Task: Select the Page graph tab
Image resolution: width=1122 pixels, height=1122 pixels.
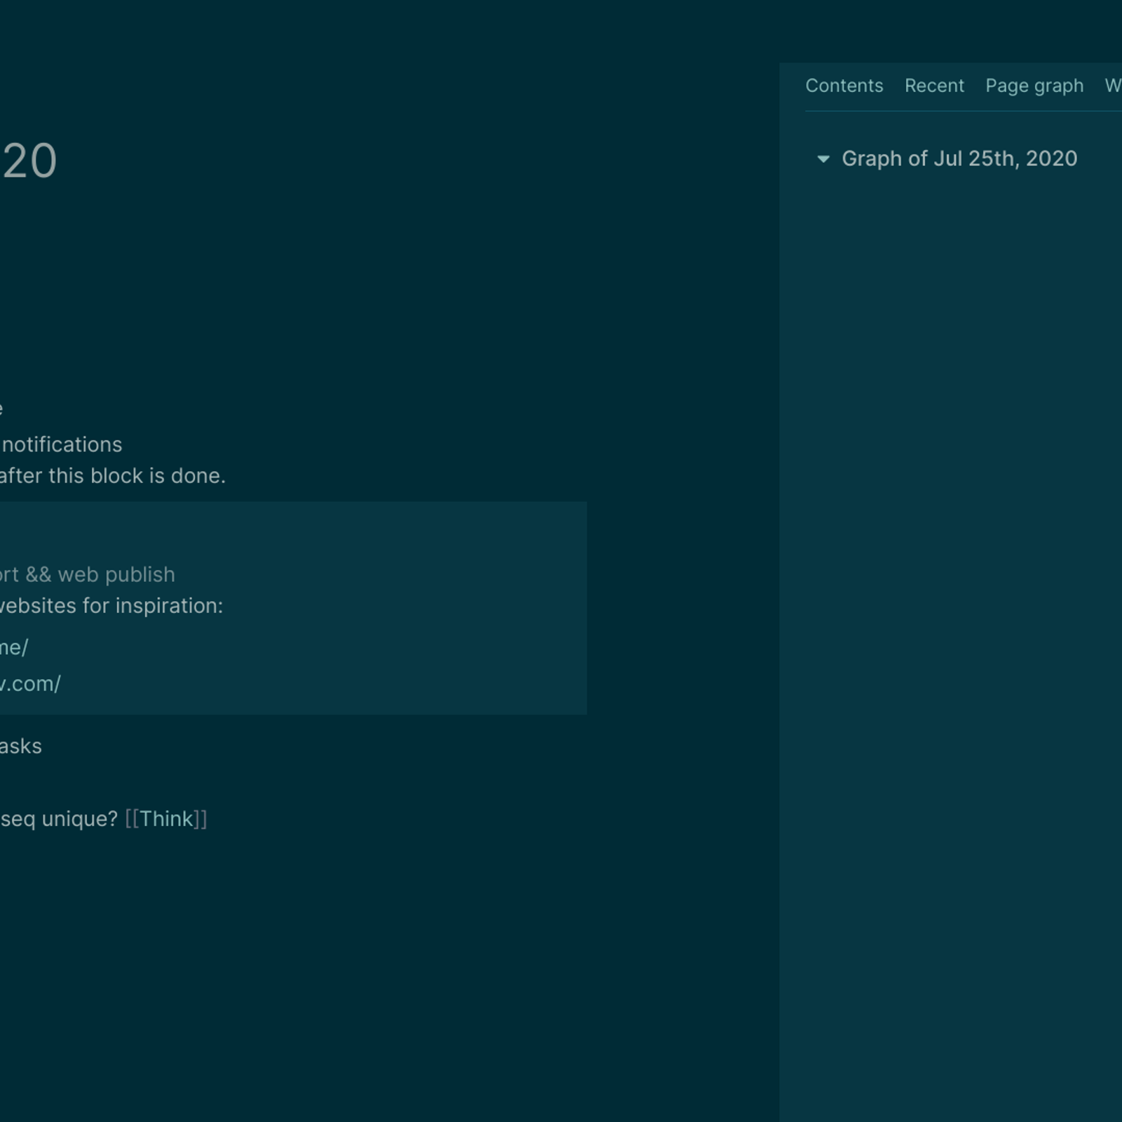Action: tap(1034, 86)
